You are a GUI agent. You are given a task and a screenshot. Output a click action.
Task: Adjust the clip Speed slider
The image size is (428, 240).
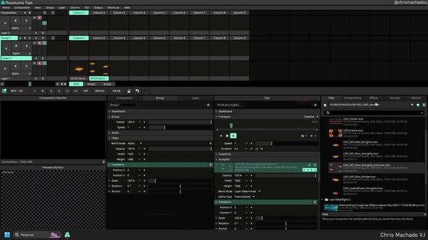287,143
